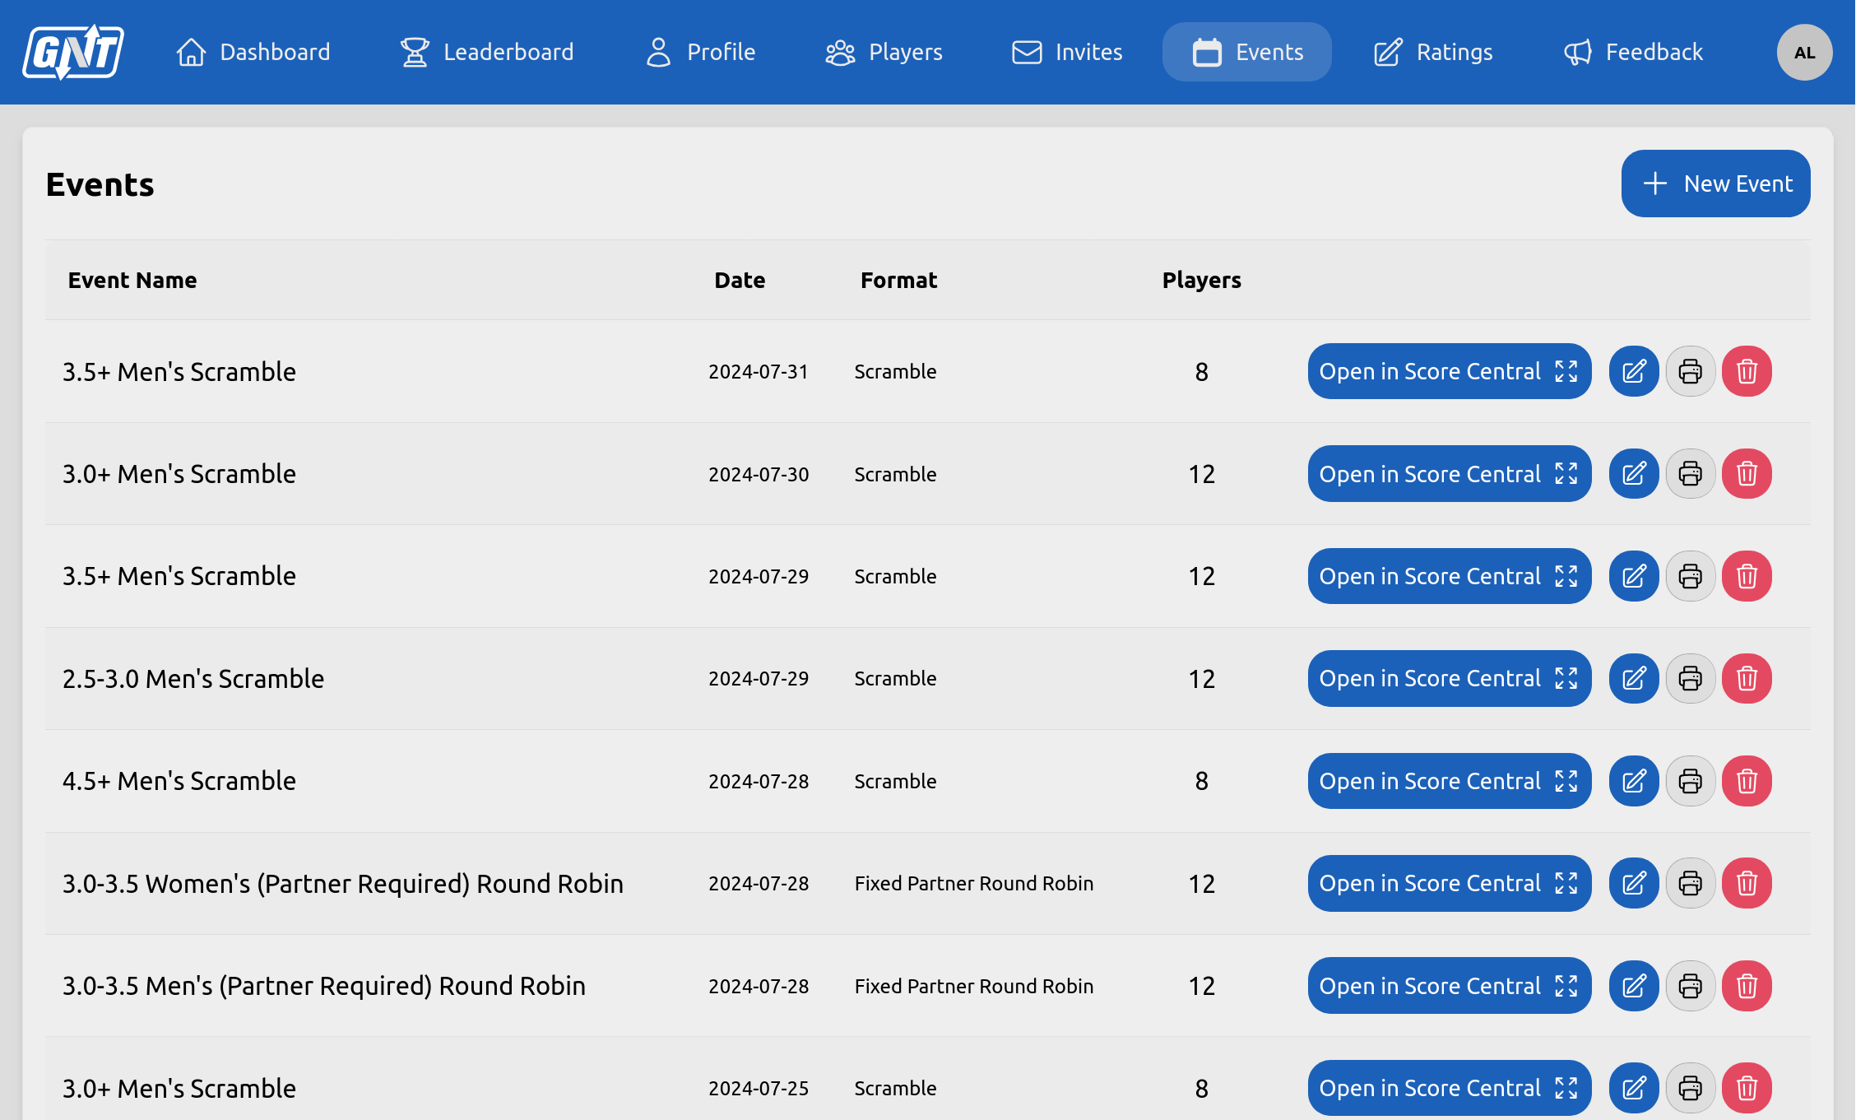Navigate to Profile
Image resolution: width=1856 pixels, height=1120 pixels.
click(x=700, y=52)
